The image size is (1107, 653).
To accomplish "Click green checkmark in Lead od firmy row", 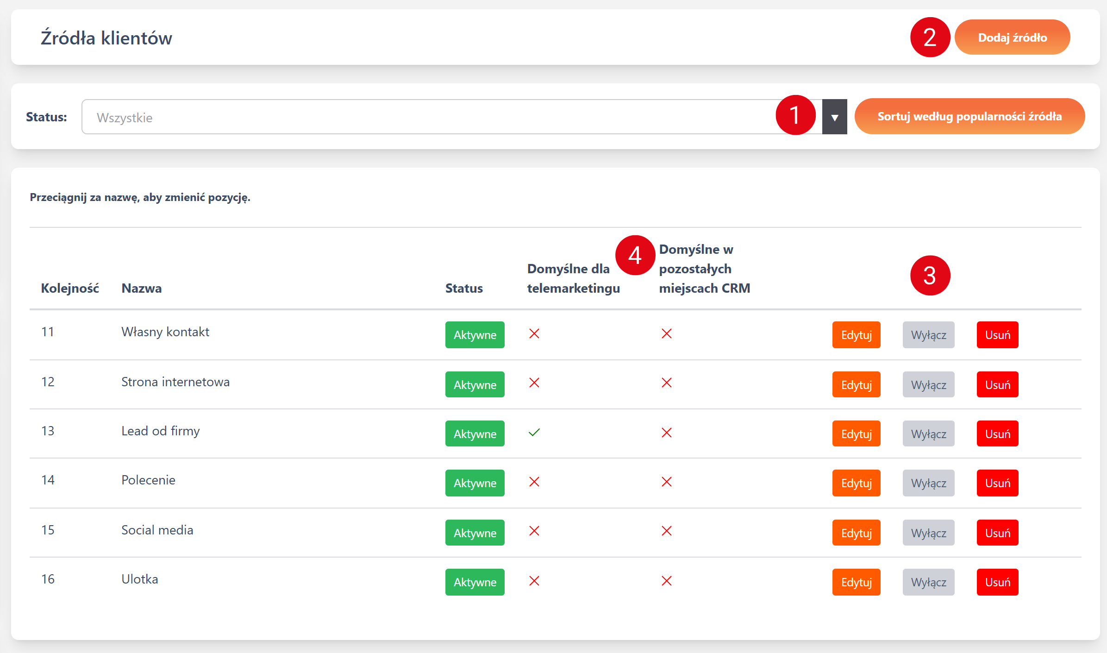I will coord(534,433).
